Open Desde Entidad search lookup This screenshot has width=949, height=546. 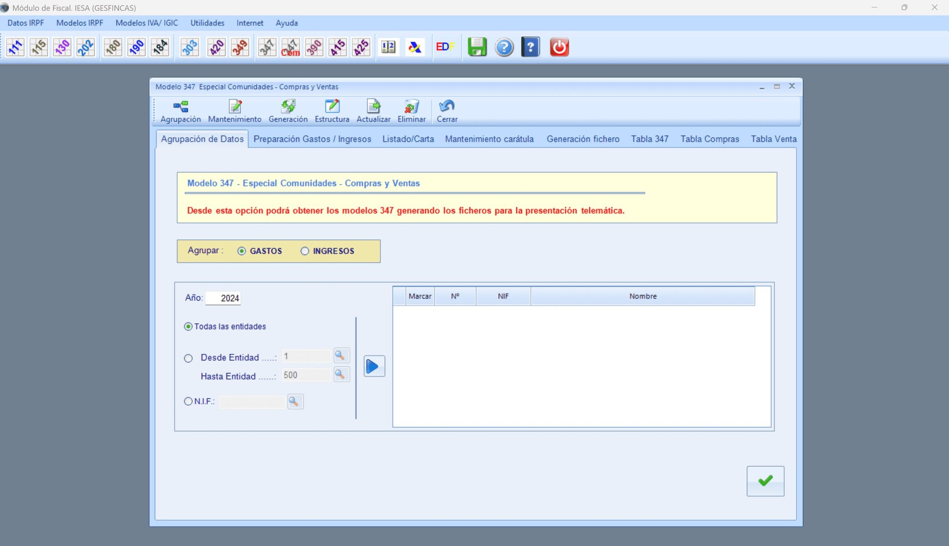pos(341,356)
